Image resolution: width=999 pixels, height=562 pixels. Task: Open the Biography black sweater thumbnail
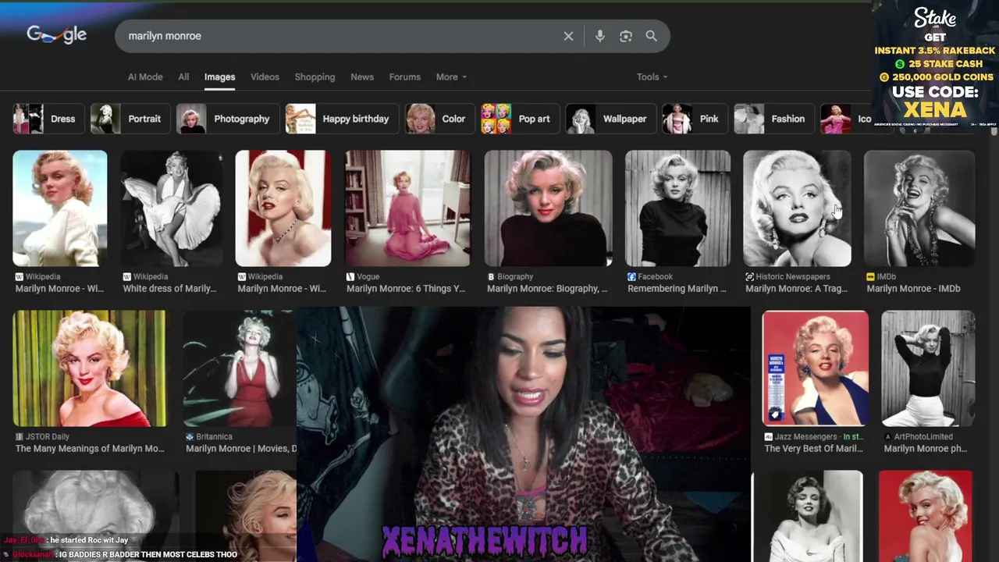pos(548,208)
